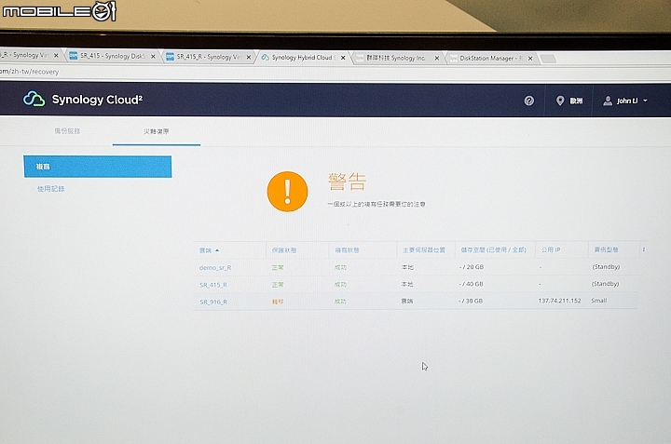Open the backup service tab left of the underlined tab
Viewport: 671px width, 444px height.
coord(67,131)
